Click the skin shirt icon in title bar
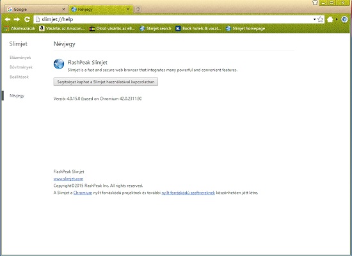352x256 pixels. coord(315,3)
